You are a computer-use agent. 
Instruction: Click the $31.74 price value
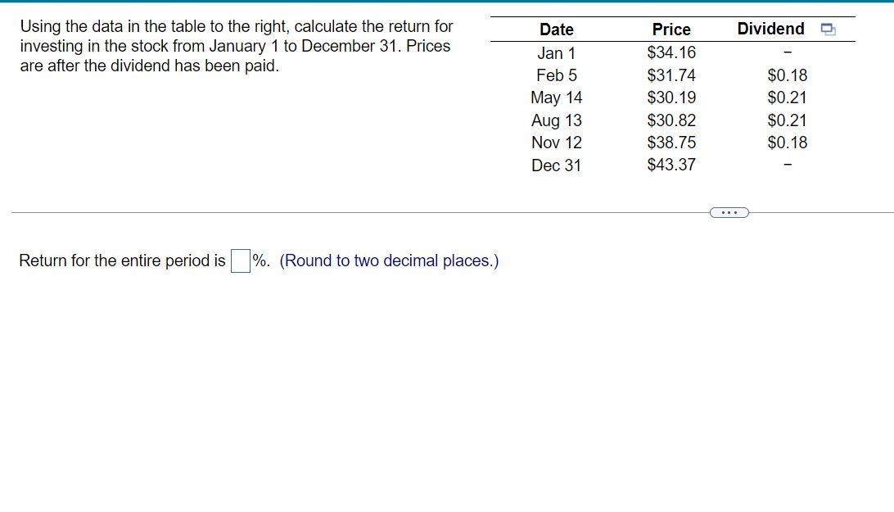[671, 75]
